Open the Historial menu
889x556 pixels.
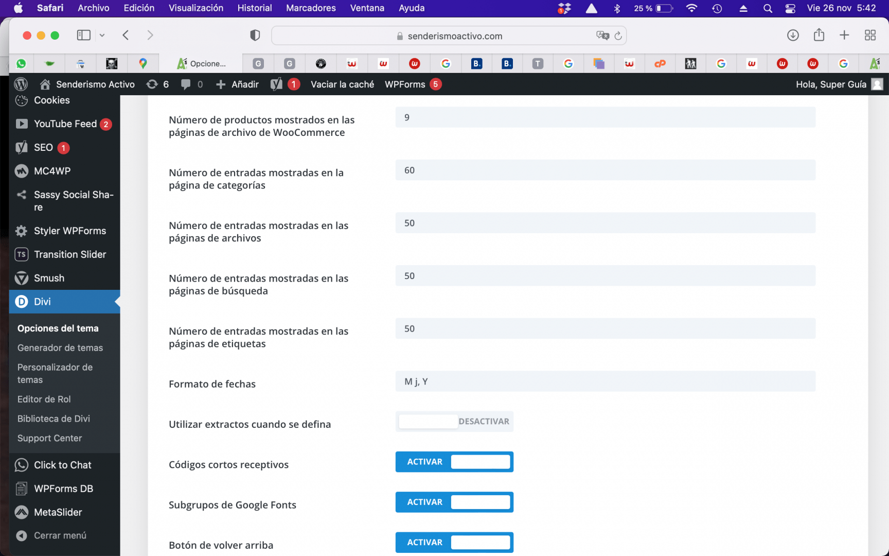pyautogui.click(x=255, y=8)
